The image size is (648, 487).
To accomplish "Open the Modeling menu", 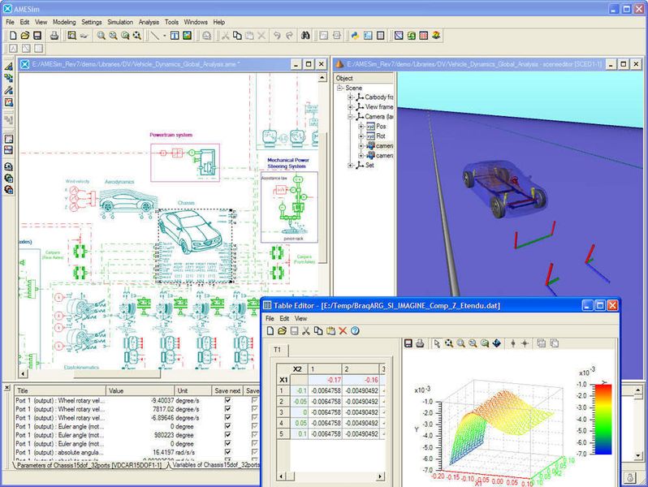I will (x=64, y=22).
